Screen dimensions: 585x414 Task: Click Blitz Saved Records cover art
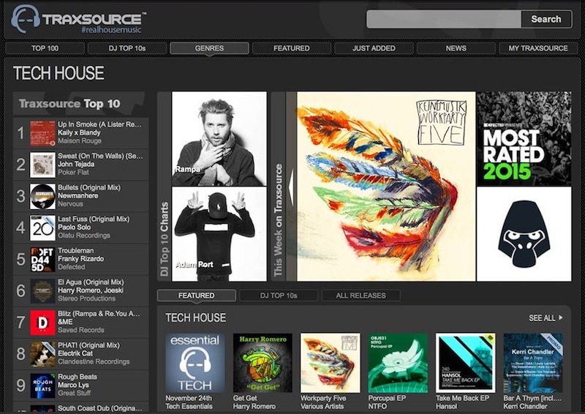click(x=42, y=323)
